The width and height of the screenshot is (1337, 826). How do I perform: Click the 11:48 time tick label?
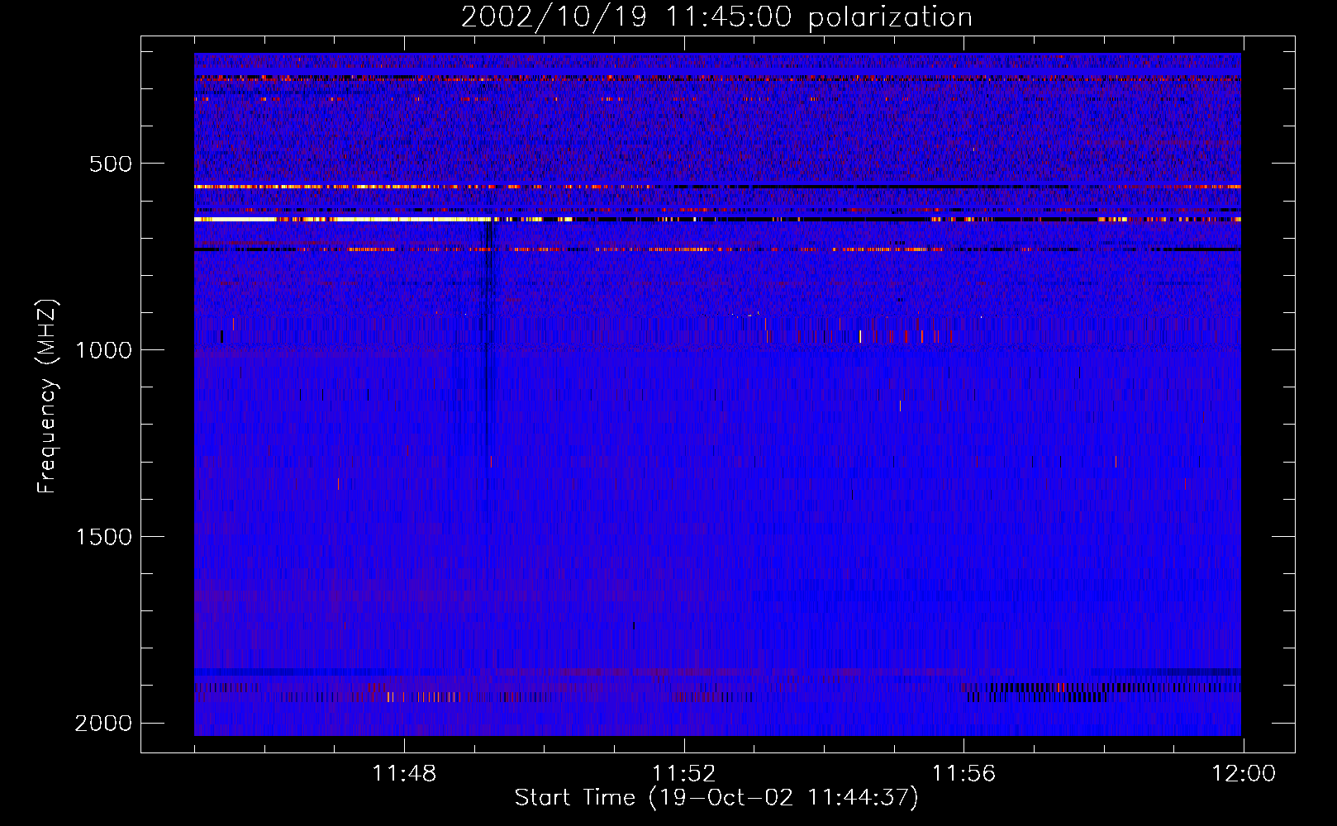pyautogui.click(x=404, y=774)
